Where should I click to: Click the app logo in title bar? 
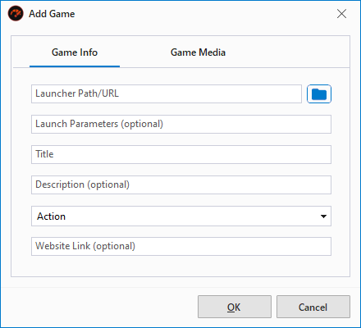pos(16,13)
